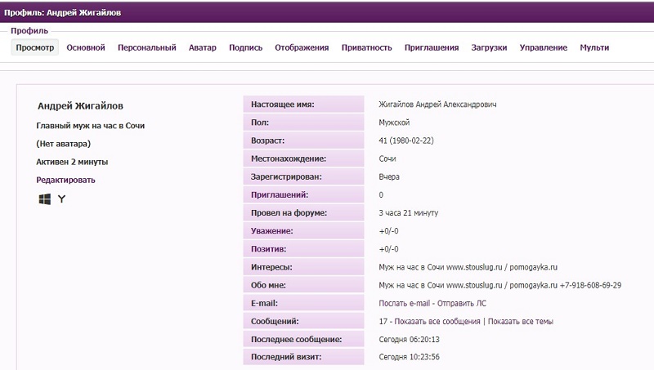654x370 pixels.
Task: Click the Yandex browser Y icon
Action: click(61, 198)
